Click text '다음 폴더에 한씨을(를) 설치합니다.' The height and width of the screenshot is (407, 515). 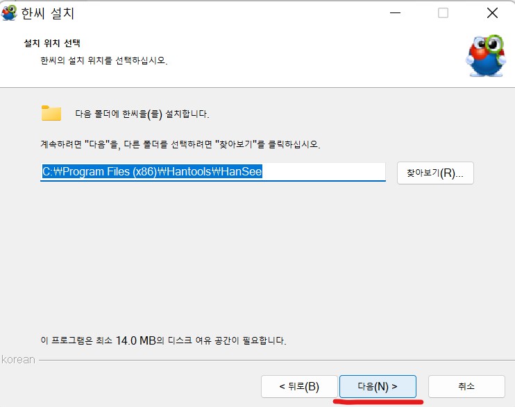pyautogui.click(x=142, y=114)
